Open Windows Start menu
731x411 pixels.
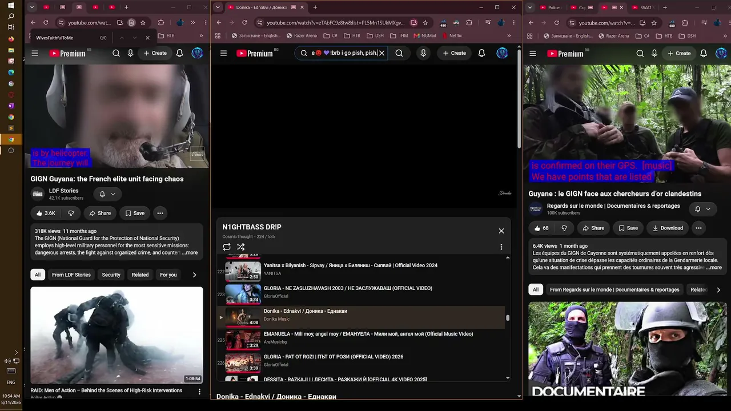tap(11, 5)
